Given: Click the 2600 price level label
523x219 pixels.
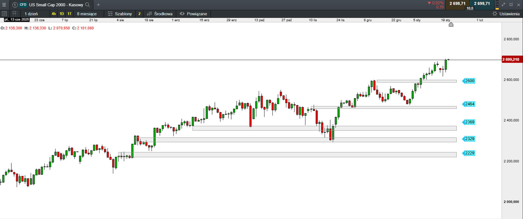Looking at the screenshot, I should (469, 81).
